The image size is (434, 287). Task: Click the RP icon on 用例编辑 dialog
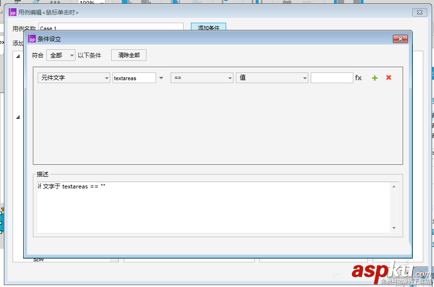13,12
